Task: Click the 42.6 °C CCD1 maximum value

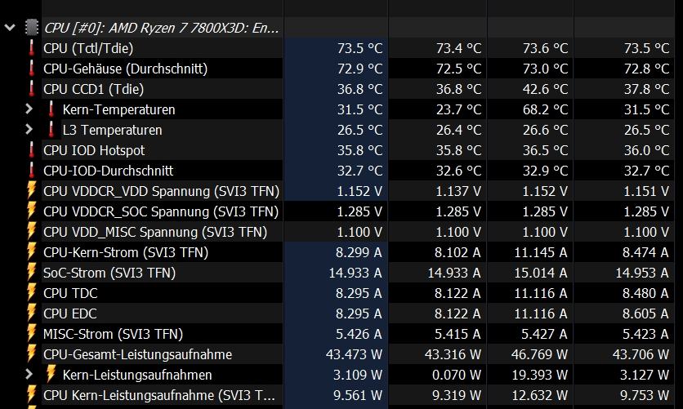Action: click(x=546, y=89)
